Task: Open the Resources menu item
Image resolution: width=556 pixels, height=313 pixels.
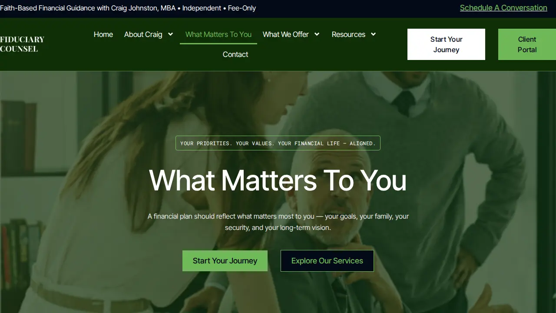Action: pos(348,34)
